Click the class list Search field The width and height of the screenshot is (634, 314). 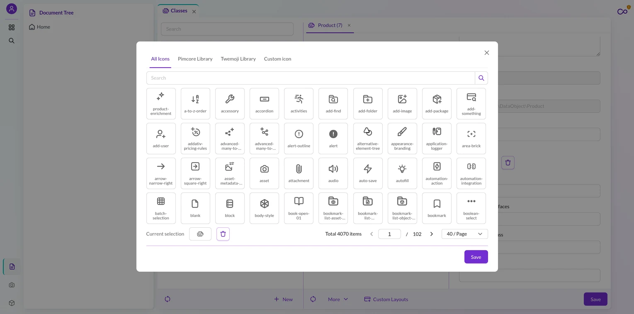point(227,29)
